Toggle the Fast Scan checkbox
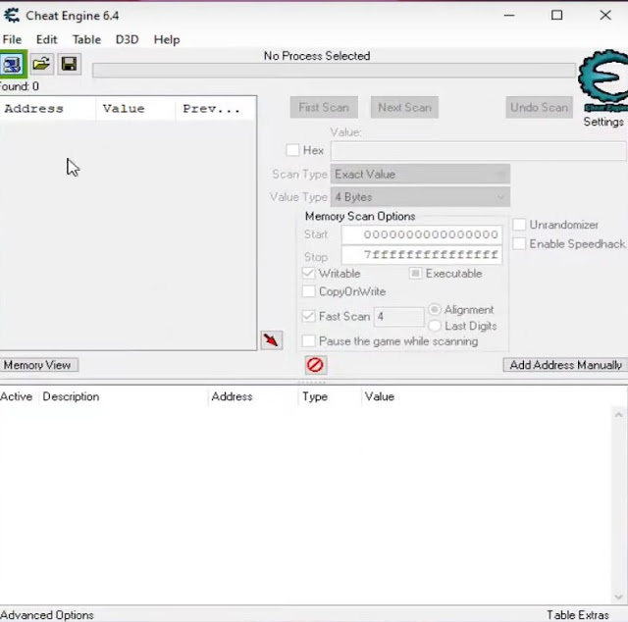628x622 pixels. click(x=308, y=316)
